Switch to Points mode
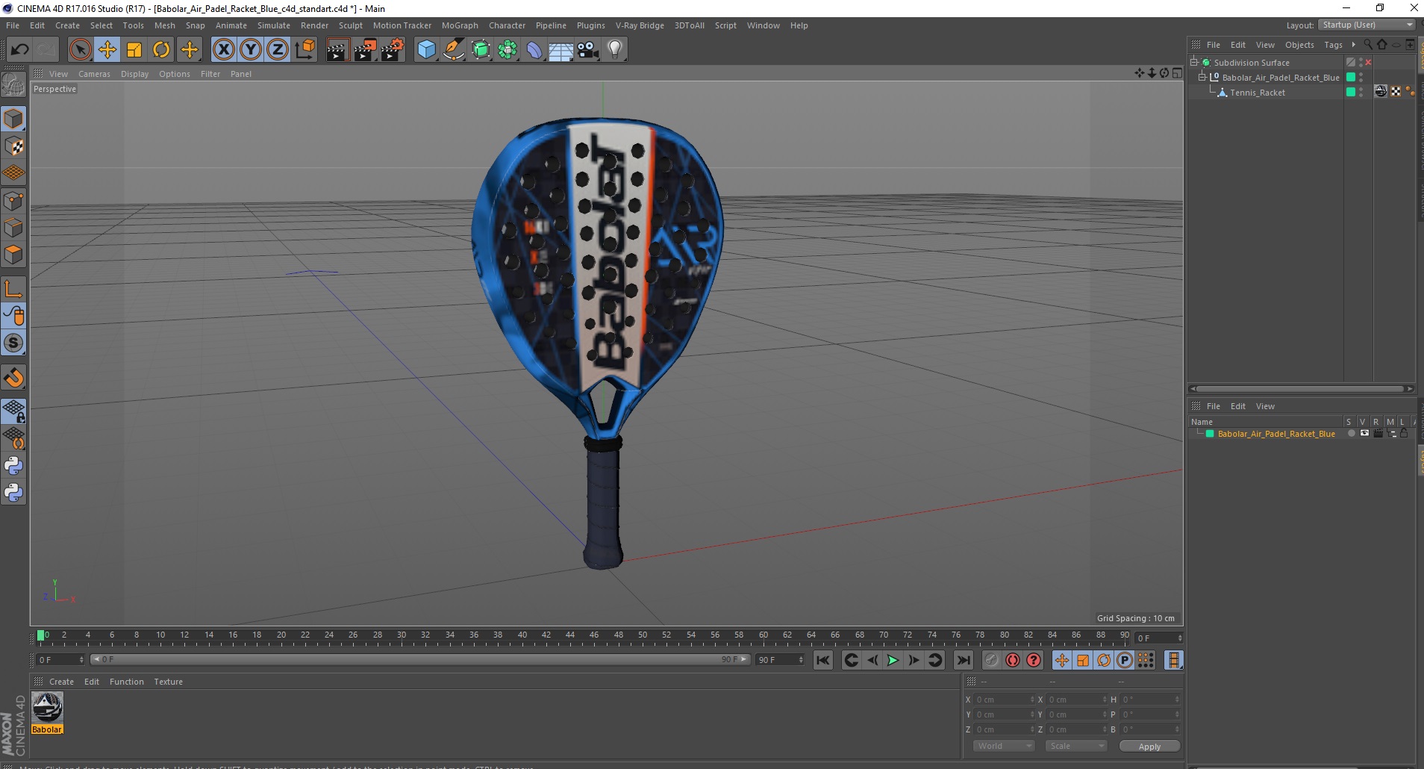Viewport: 1424px width, 769px height. [13, 201]
